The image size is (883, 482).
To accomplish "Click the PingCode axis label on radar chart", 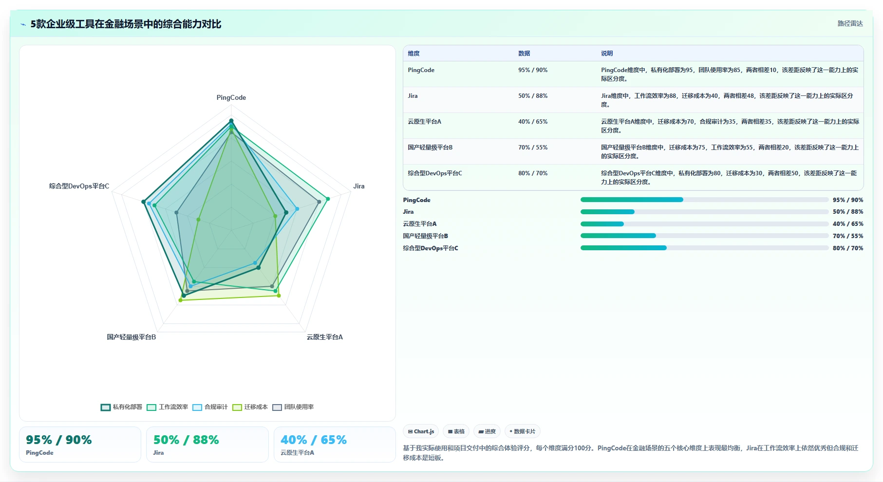I will click(x=231, y=98).
